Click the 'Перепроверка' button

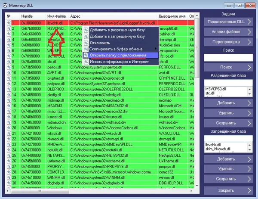pyautogui.click(x=228, y=42)
